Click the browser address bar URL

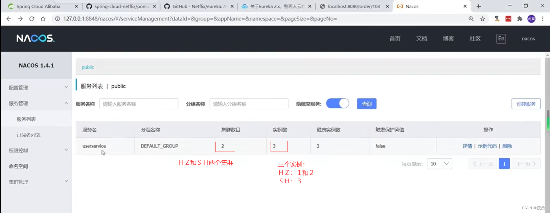[200, 19]
